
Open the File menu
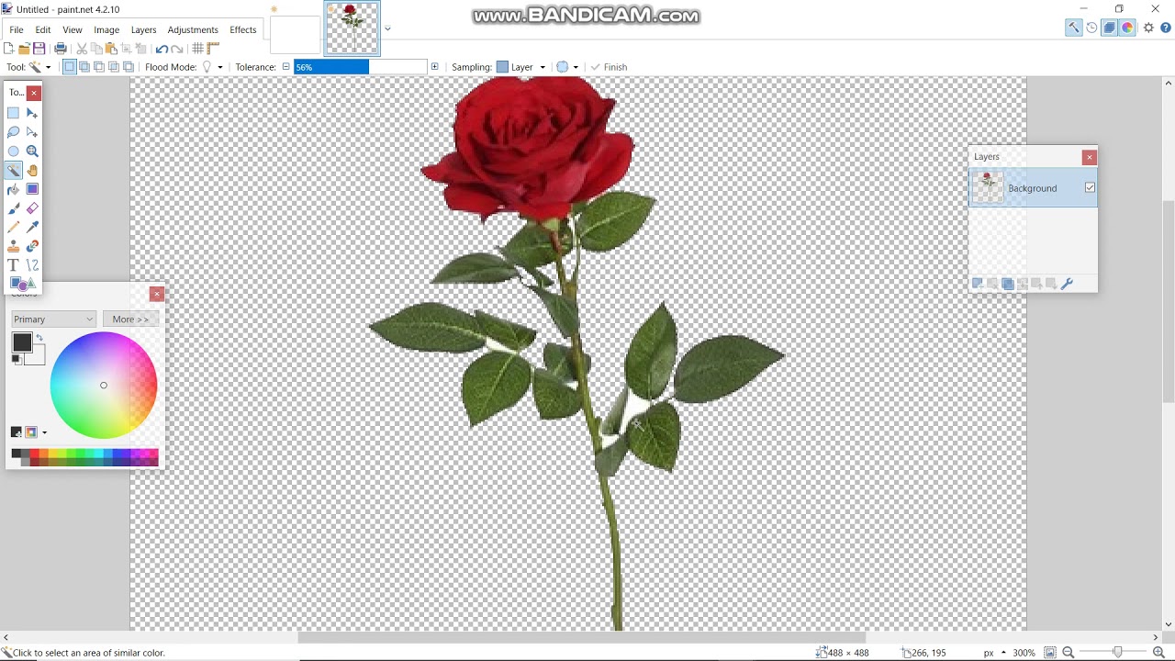pos(17,29)
